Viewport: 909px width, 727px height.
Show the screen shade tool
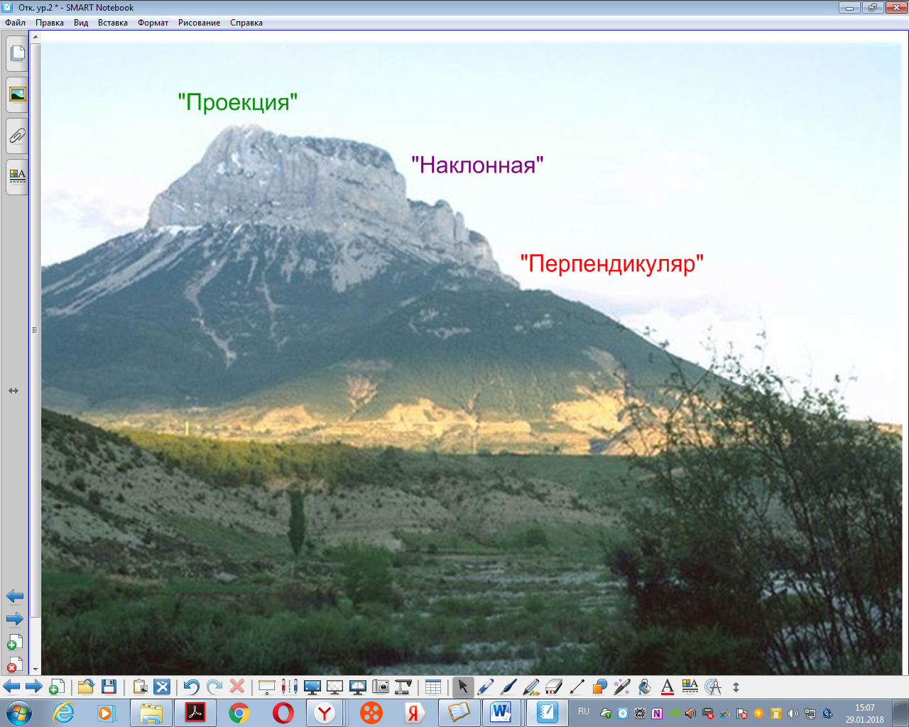coord(267,687)
